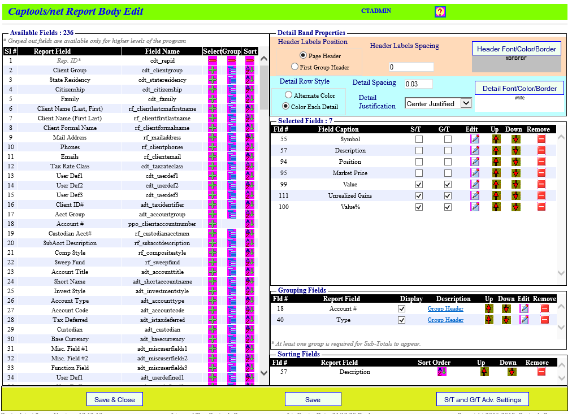The image size is (572, 414).
Task: Move "Description" up using the green arrow
Action: tap(496, 150)
